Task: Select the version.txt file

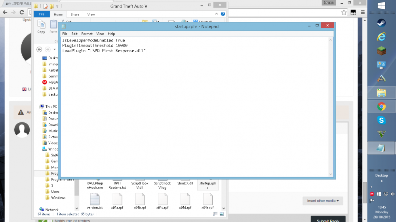Action: point(95,201)
